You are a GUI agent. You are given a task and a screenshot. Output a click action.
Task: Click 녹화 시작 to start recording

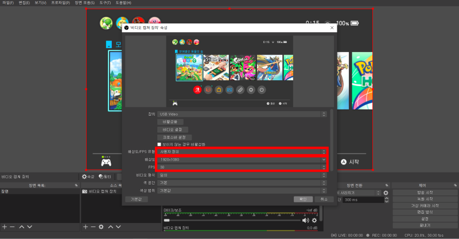coord(425,199)
